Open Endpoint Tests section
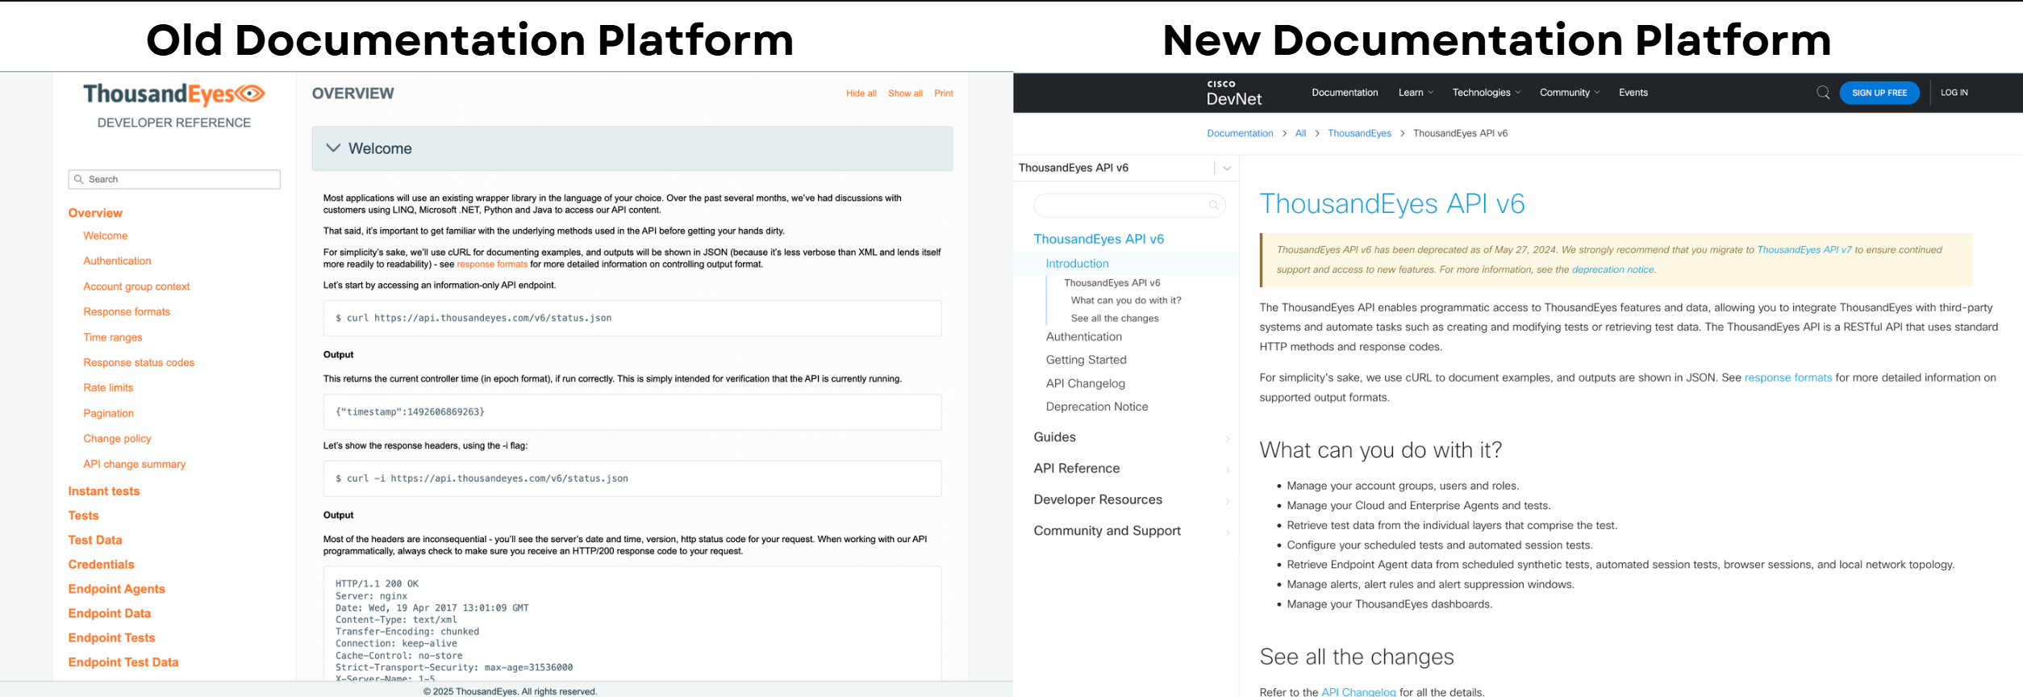Image resolution: width=2023 pixels, height=697 pixels. [111, 638]
